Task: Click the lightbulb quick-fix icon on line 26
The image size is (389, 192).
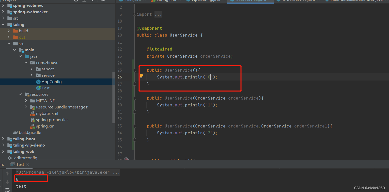Action: click(141, 76)
